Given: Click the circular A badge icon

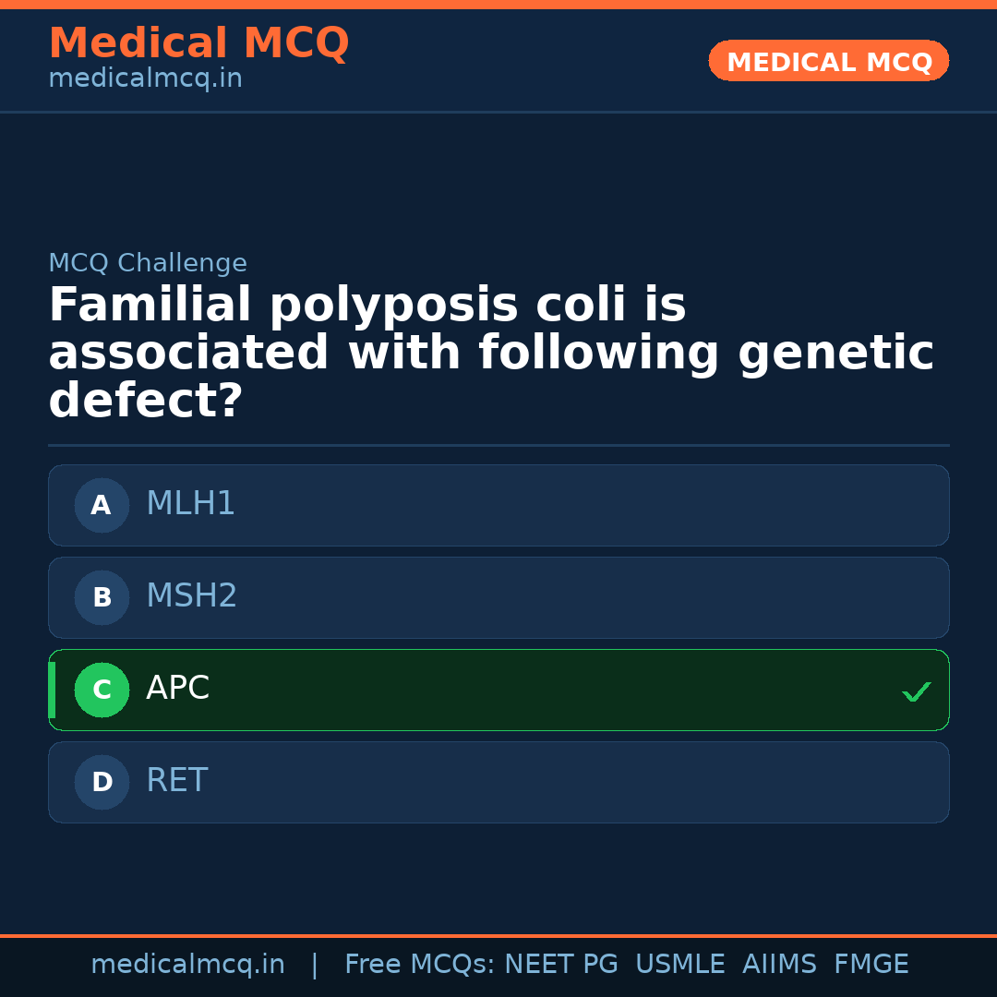Looking at the screenshot, I should (x=102, y=505).
